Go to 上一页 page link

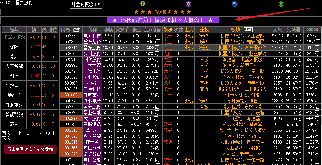click(x=24, y=133)
